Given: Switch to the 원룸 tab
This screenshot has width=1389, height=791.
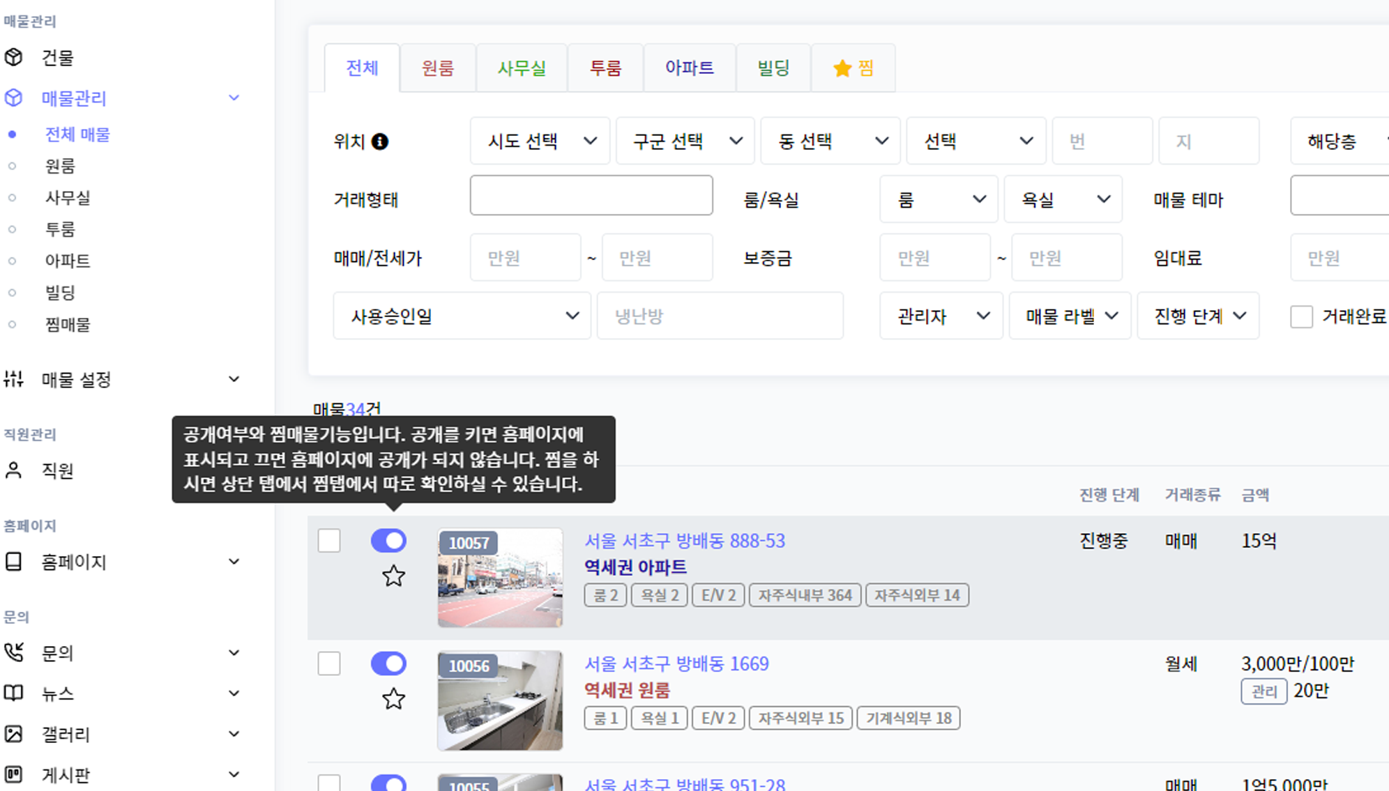Looking at the screenshot, I should [x=438, y=68].
